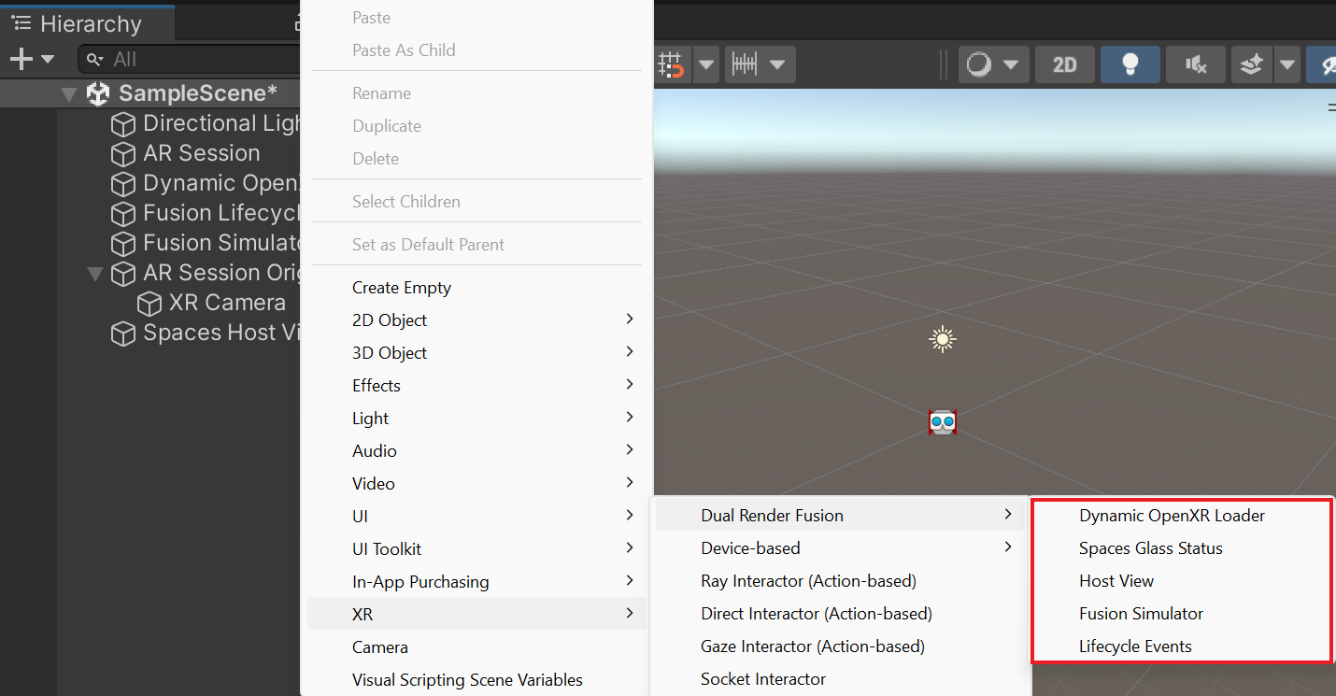
Task: Click the Paste As Child entry
Action: tap(476, 50)
